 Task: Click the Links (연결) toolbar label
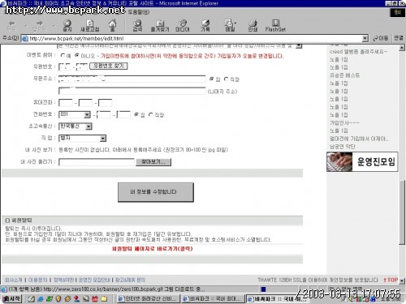(399, 38)
